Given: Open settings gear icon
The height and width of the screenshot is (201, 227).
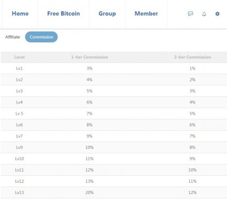Looking at the screenshot, I should 217,14.
